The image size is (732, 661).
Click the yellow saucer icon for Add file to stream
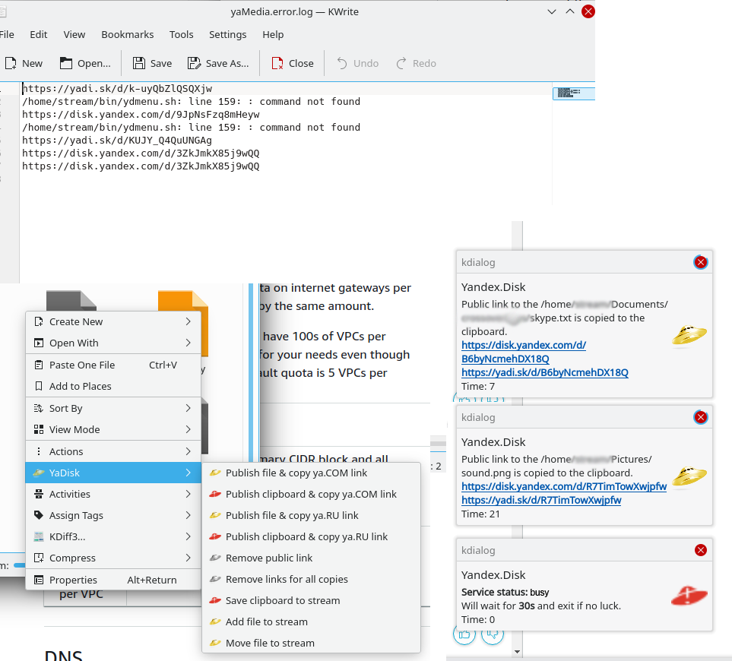click(x=215, y=621)
